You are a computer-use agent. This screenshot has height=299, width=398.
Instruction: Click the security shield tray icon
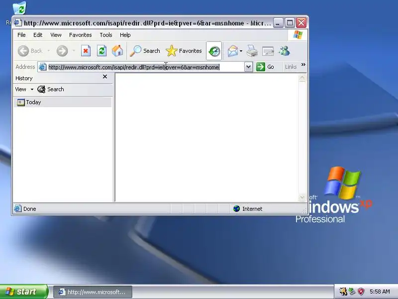click(x=361, y=292)
